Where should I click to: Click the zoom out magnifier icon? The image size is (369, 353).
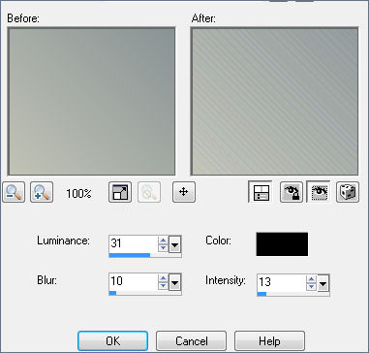pos(14,192)
